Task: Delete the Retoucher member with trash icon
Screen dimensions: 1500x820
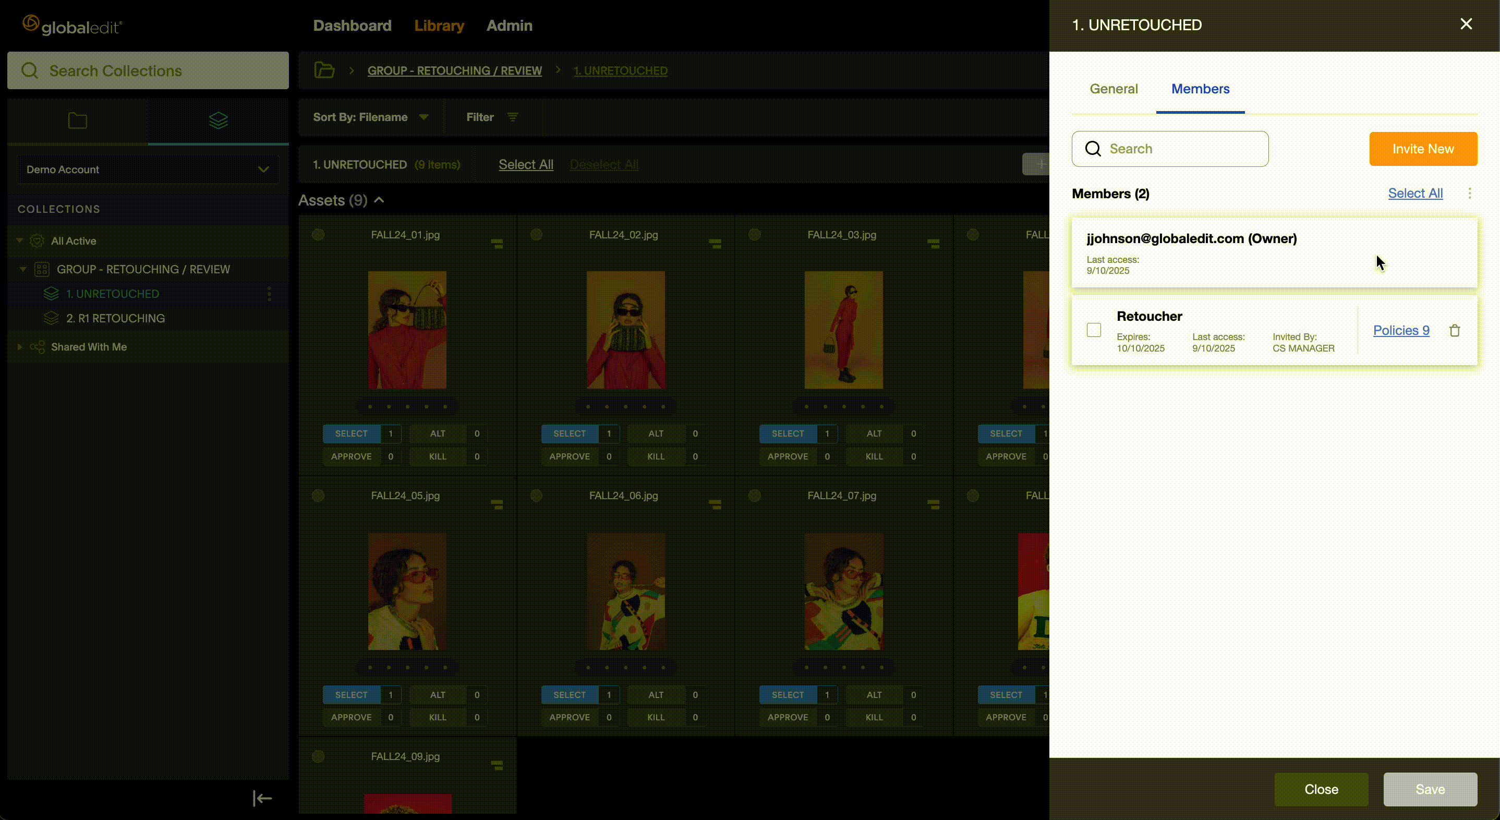Action: (x=1455, y=330)
